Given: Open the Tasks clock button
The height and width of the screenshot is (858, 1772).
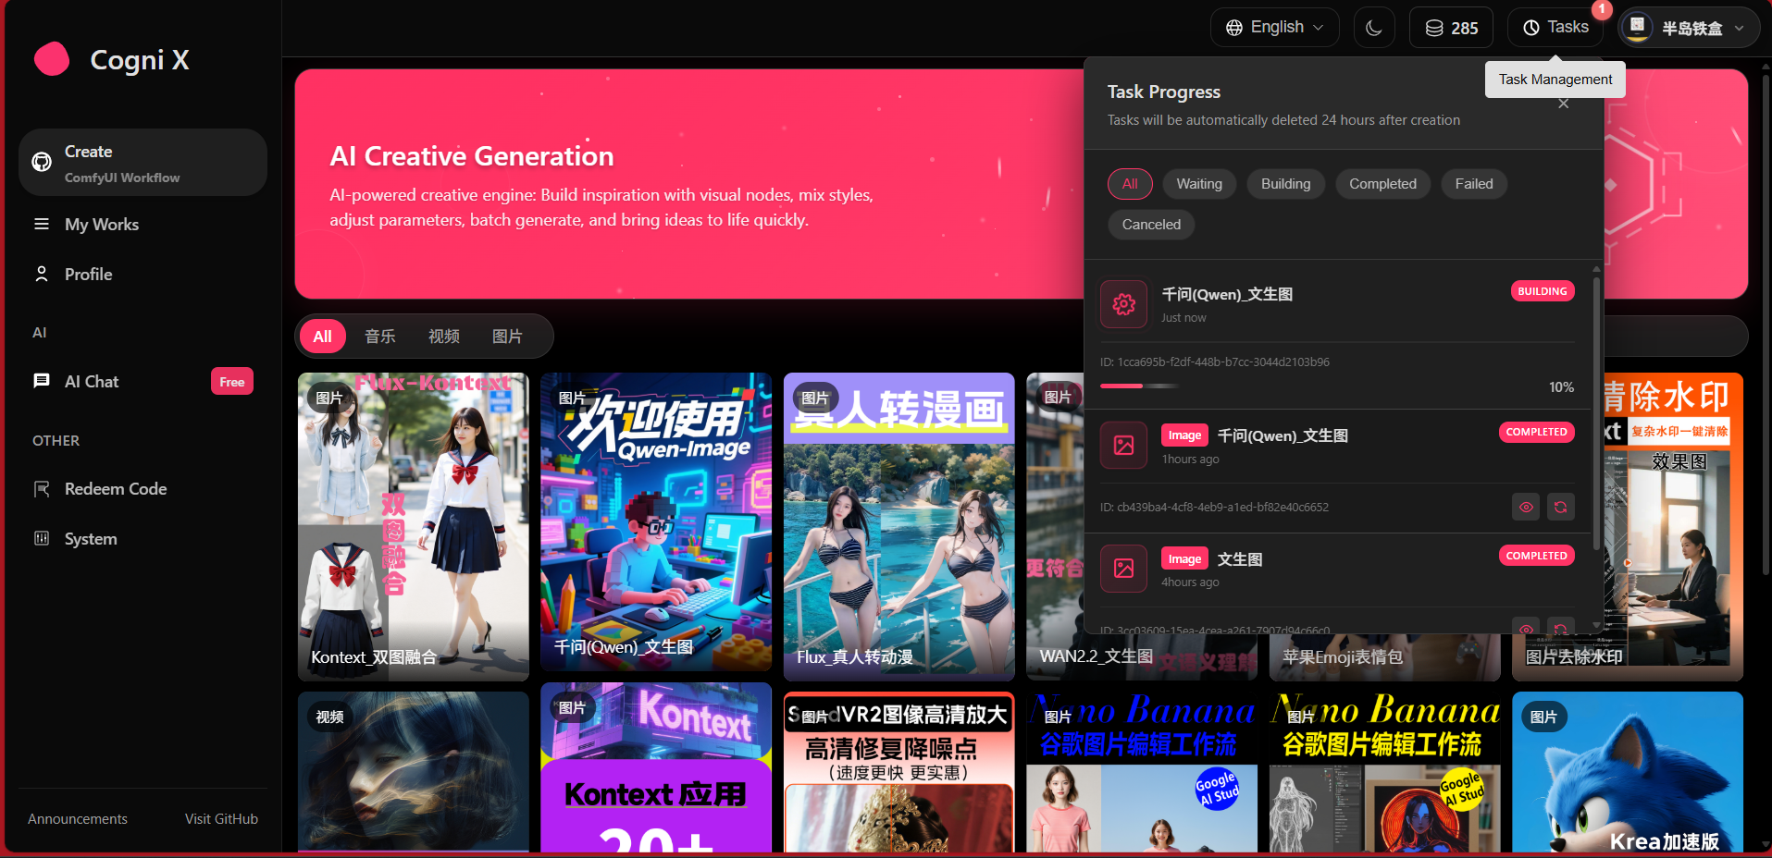Looking at the screenshot, I should (x=1555, y=28).
